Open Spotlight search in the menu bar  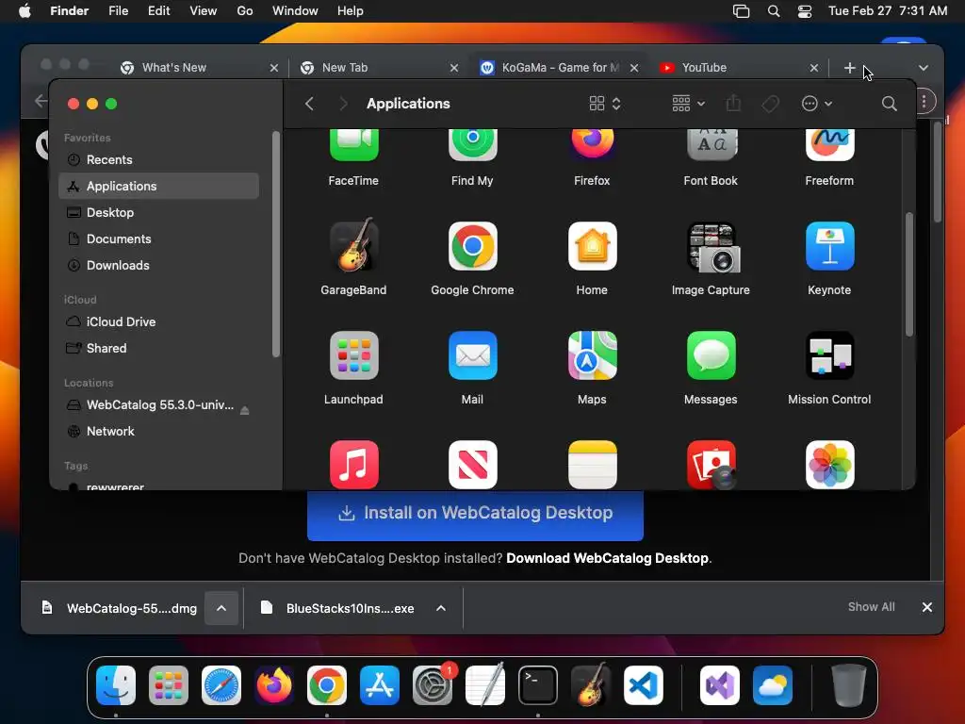coord(774,11)
